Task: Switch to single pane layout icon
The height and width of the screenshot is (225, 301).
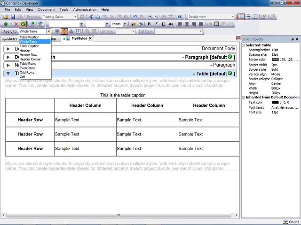Action: (241, 17)
